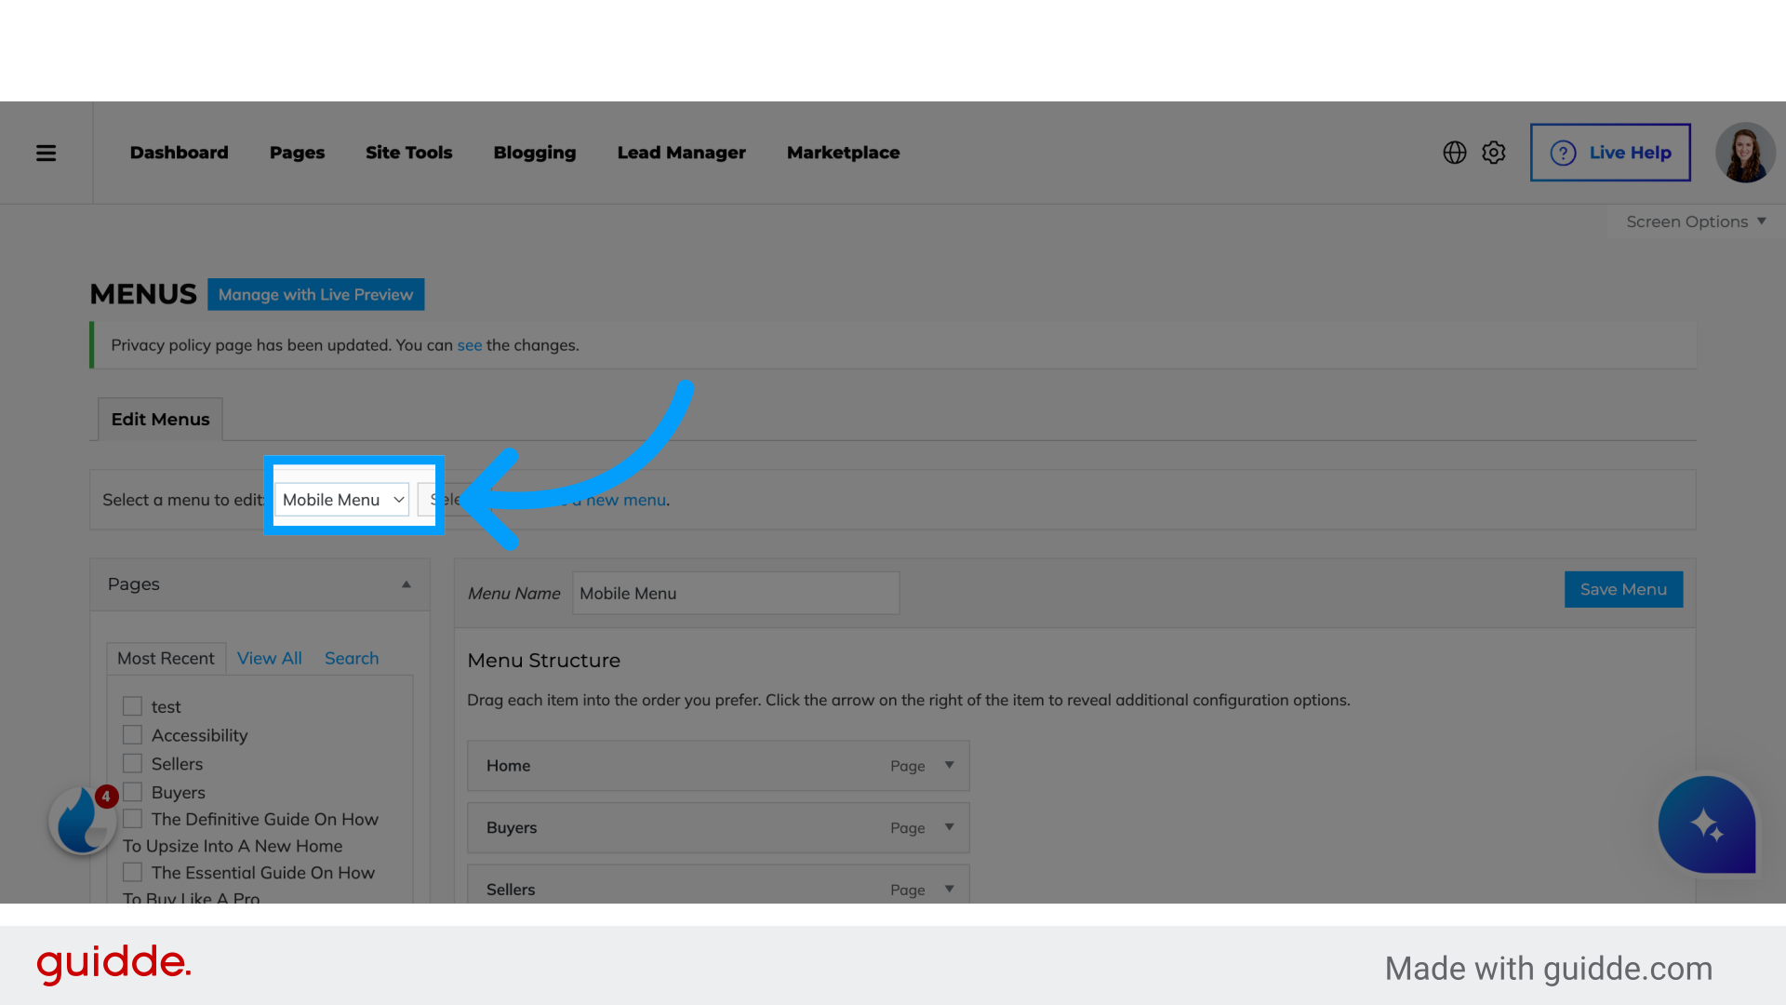
Task: Open the profile avatar picture
Action: 1745,152
